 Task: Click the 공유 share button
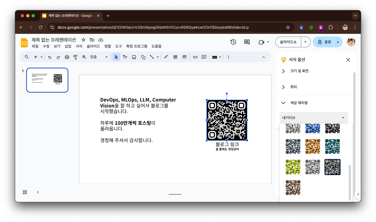(323, 42)
